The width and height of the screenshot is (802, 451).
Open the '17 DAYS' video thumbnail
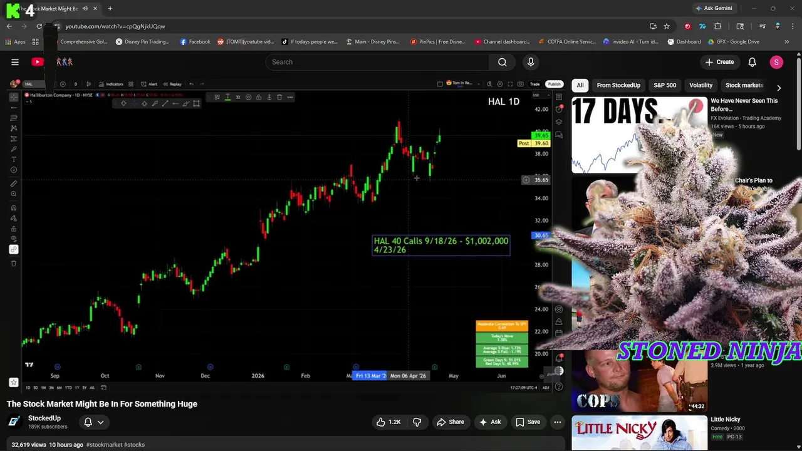click(x=639, y=135)
